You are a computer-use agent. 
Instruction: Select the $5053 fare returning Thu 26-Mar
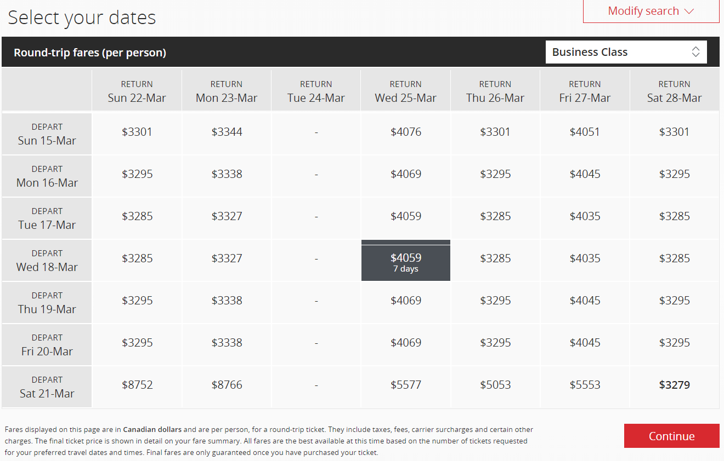coord(495,385)
